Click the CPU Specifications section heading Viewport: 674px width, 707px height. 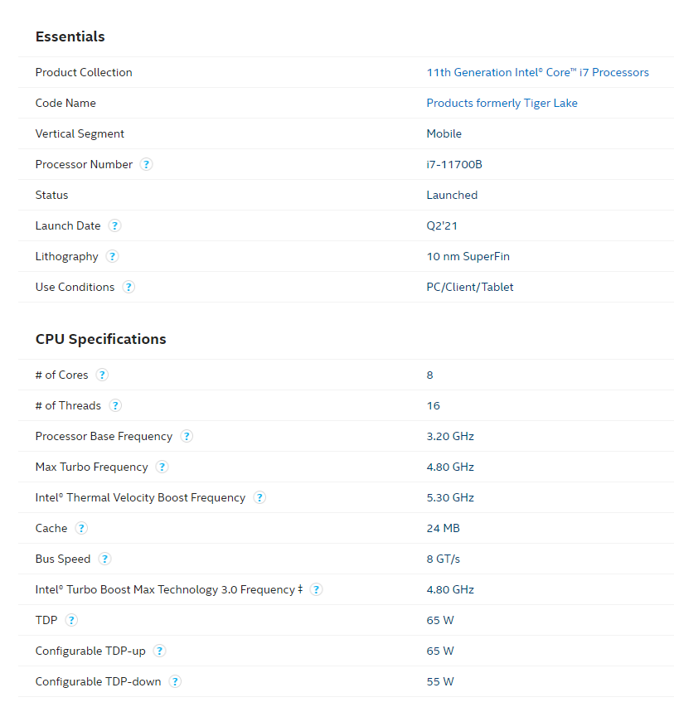tap(100, 339)
